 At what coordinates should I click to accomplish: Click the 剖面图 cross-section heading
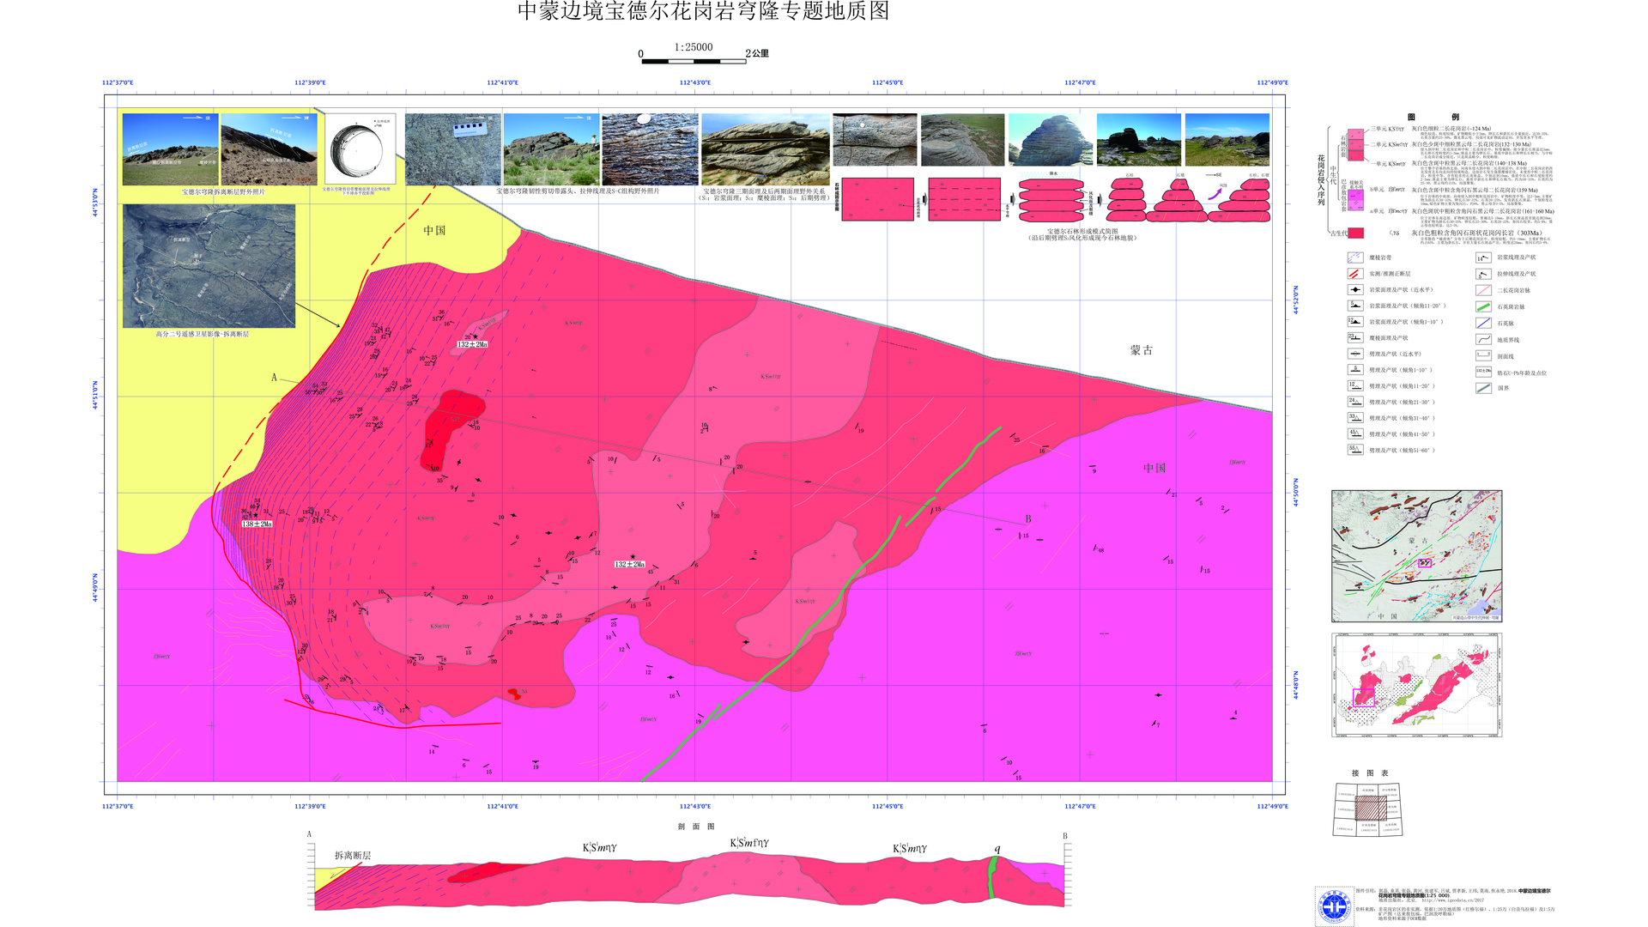tap(696, 827)
